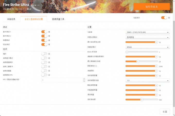Click the orange 运行自定义 run custom button
This screenshot has height=116, width=175.
[152, 7]
